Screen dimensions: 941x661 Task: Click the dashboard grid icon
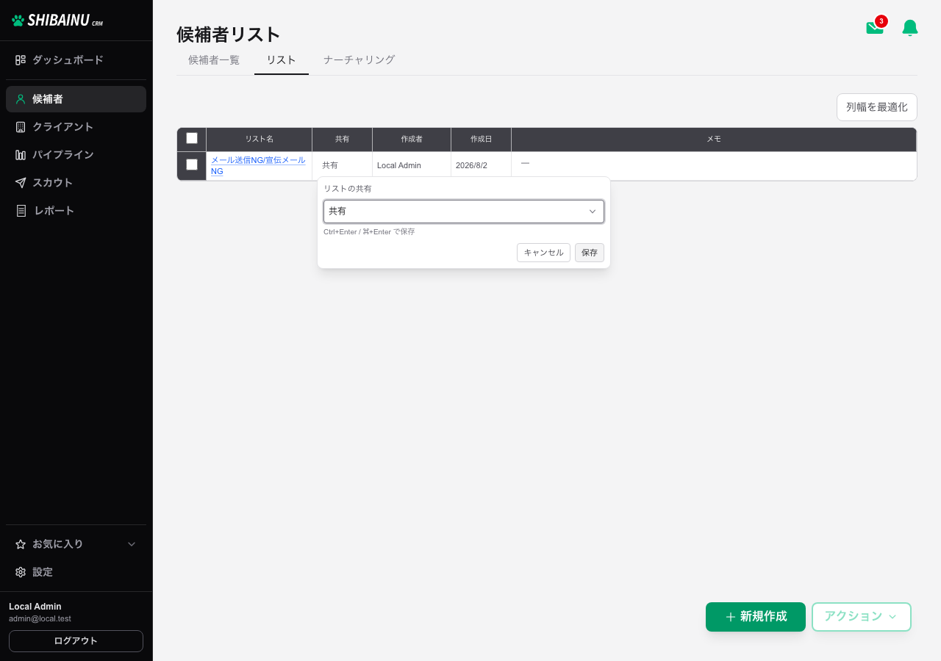tap(21, 60)
